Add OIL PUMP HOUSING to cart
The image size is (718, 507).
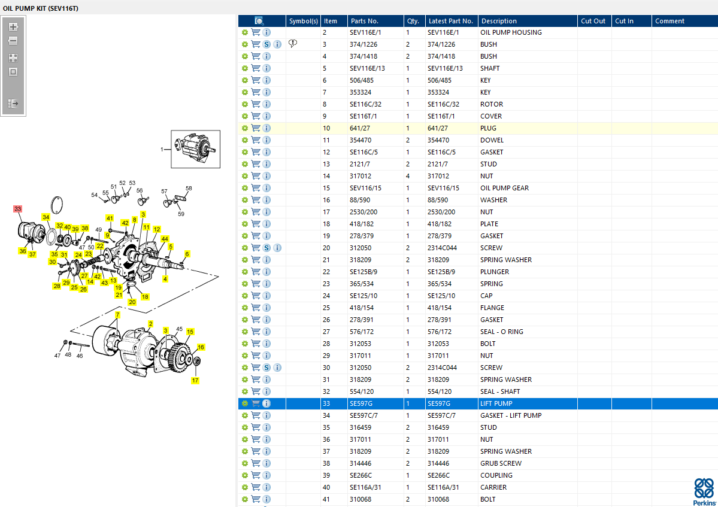coord(256,32)
